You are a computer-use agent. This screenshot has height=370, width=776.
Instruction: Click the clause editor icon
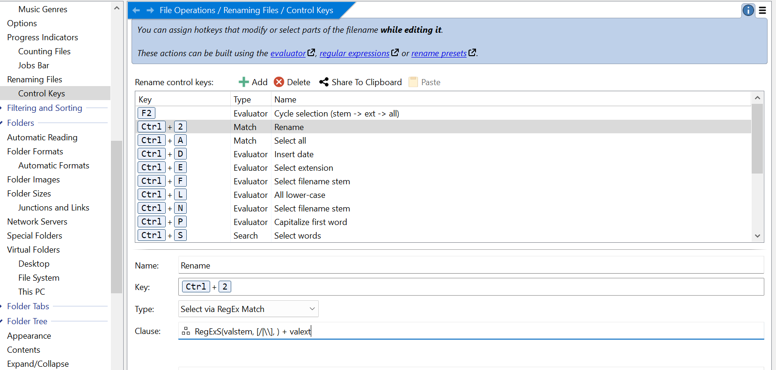(x=186, y=331)
